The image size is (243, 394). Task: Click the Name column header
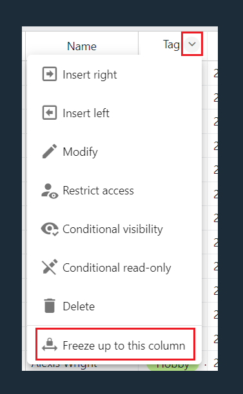(82, 46)
